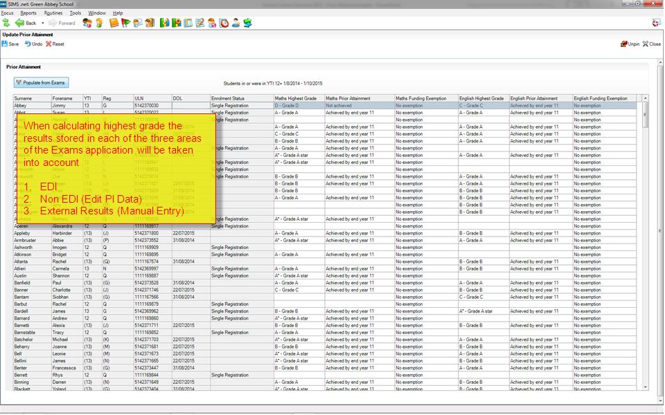
Task: Select the 'Abbey' surname cell
Action: pyautogui.click(x=33, y=105)
